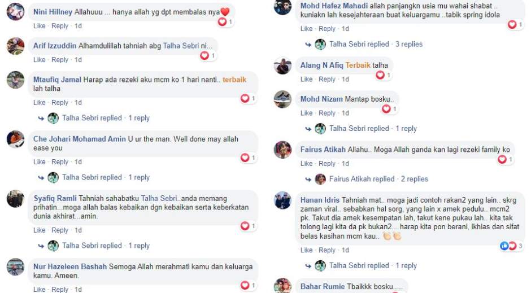The image size is (531, 293).
Task: Reply to Mohd Nizam's comment
Action: point(327,113)
